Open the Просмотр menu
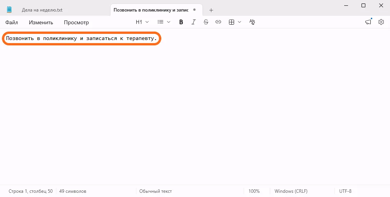Screen dimensions: 390x197 pos(76,22)
